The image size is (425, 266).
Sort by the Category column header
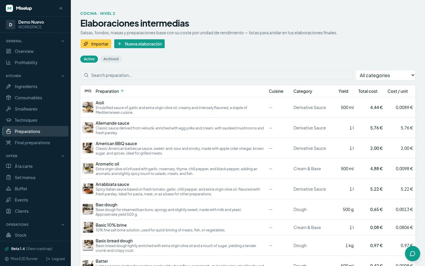point(303,91)
